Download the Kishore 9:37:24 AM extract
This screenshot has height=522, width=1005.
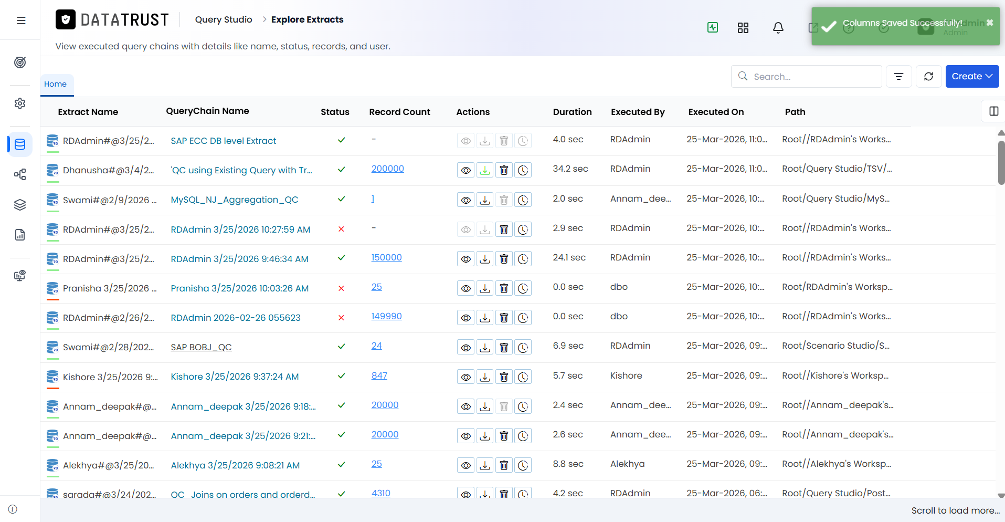(x=485, y=377)
